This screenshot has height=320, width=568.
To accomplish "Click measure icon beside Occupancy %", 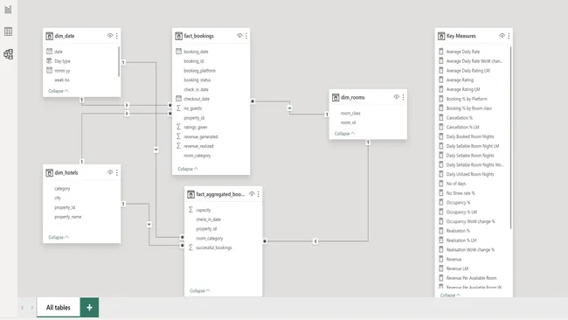I will [x=440, y=202].
